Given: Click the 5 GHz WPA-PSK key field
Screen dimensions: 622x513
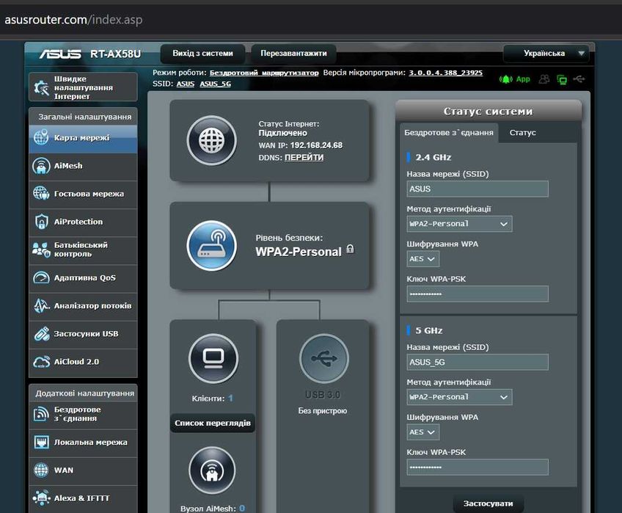Looking at the screenshot, I should point(478,467).
